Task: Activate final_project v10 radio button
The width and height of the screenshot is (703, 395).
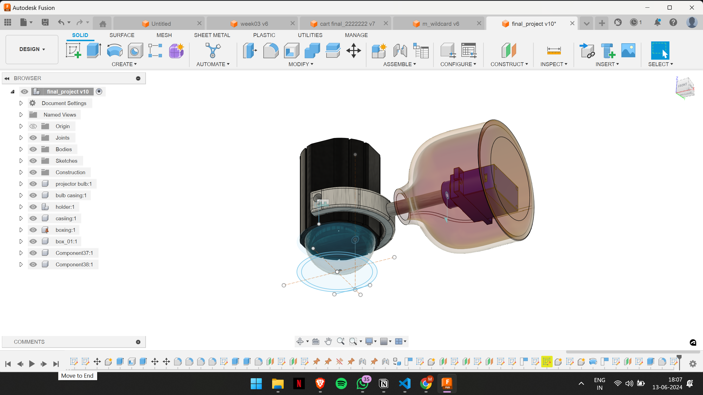Action: pos(99,92)
